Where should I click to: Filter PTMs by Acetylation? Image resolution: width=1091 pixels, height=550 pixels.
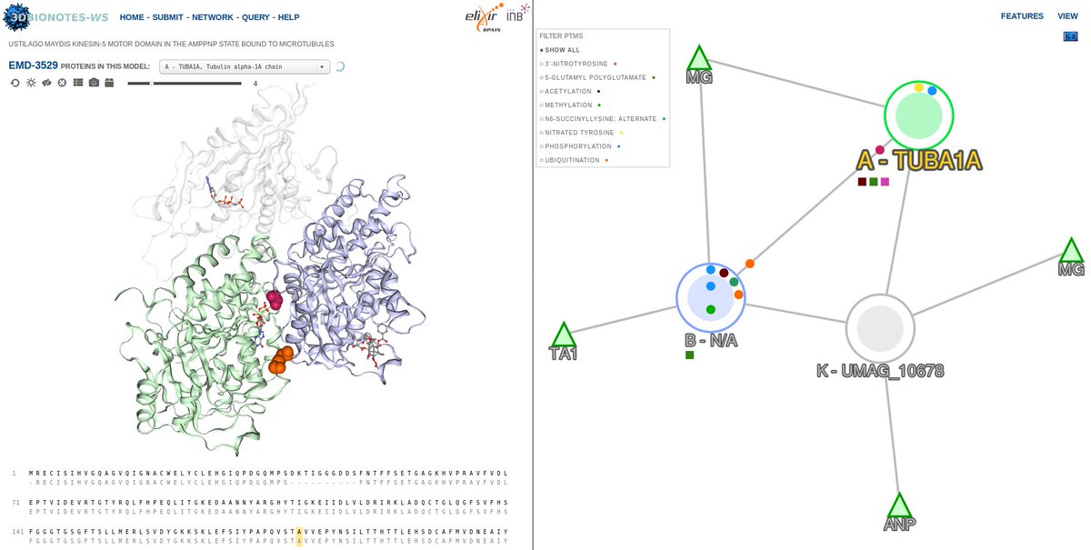(x=571, y=91)
